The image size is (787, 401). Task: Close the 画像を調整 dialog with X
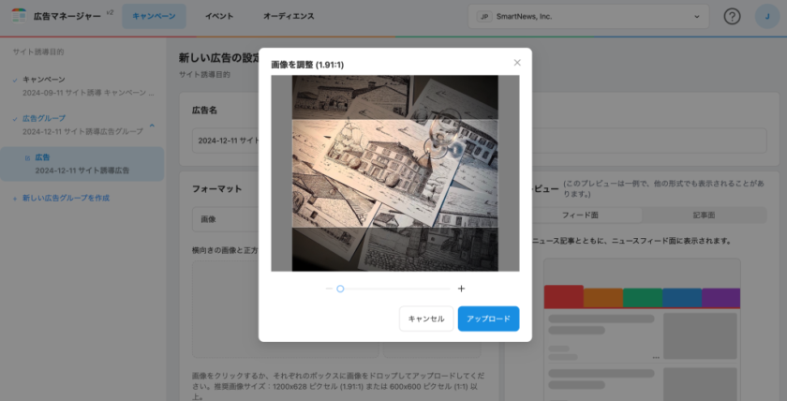click(517, 63)
